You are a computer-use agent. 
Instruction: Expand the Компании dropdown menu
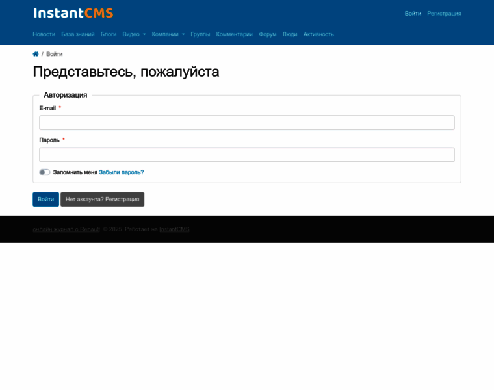pyautogui.click(x=168, y=34)
